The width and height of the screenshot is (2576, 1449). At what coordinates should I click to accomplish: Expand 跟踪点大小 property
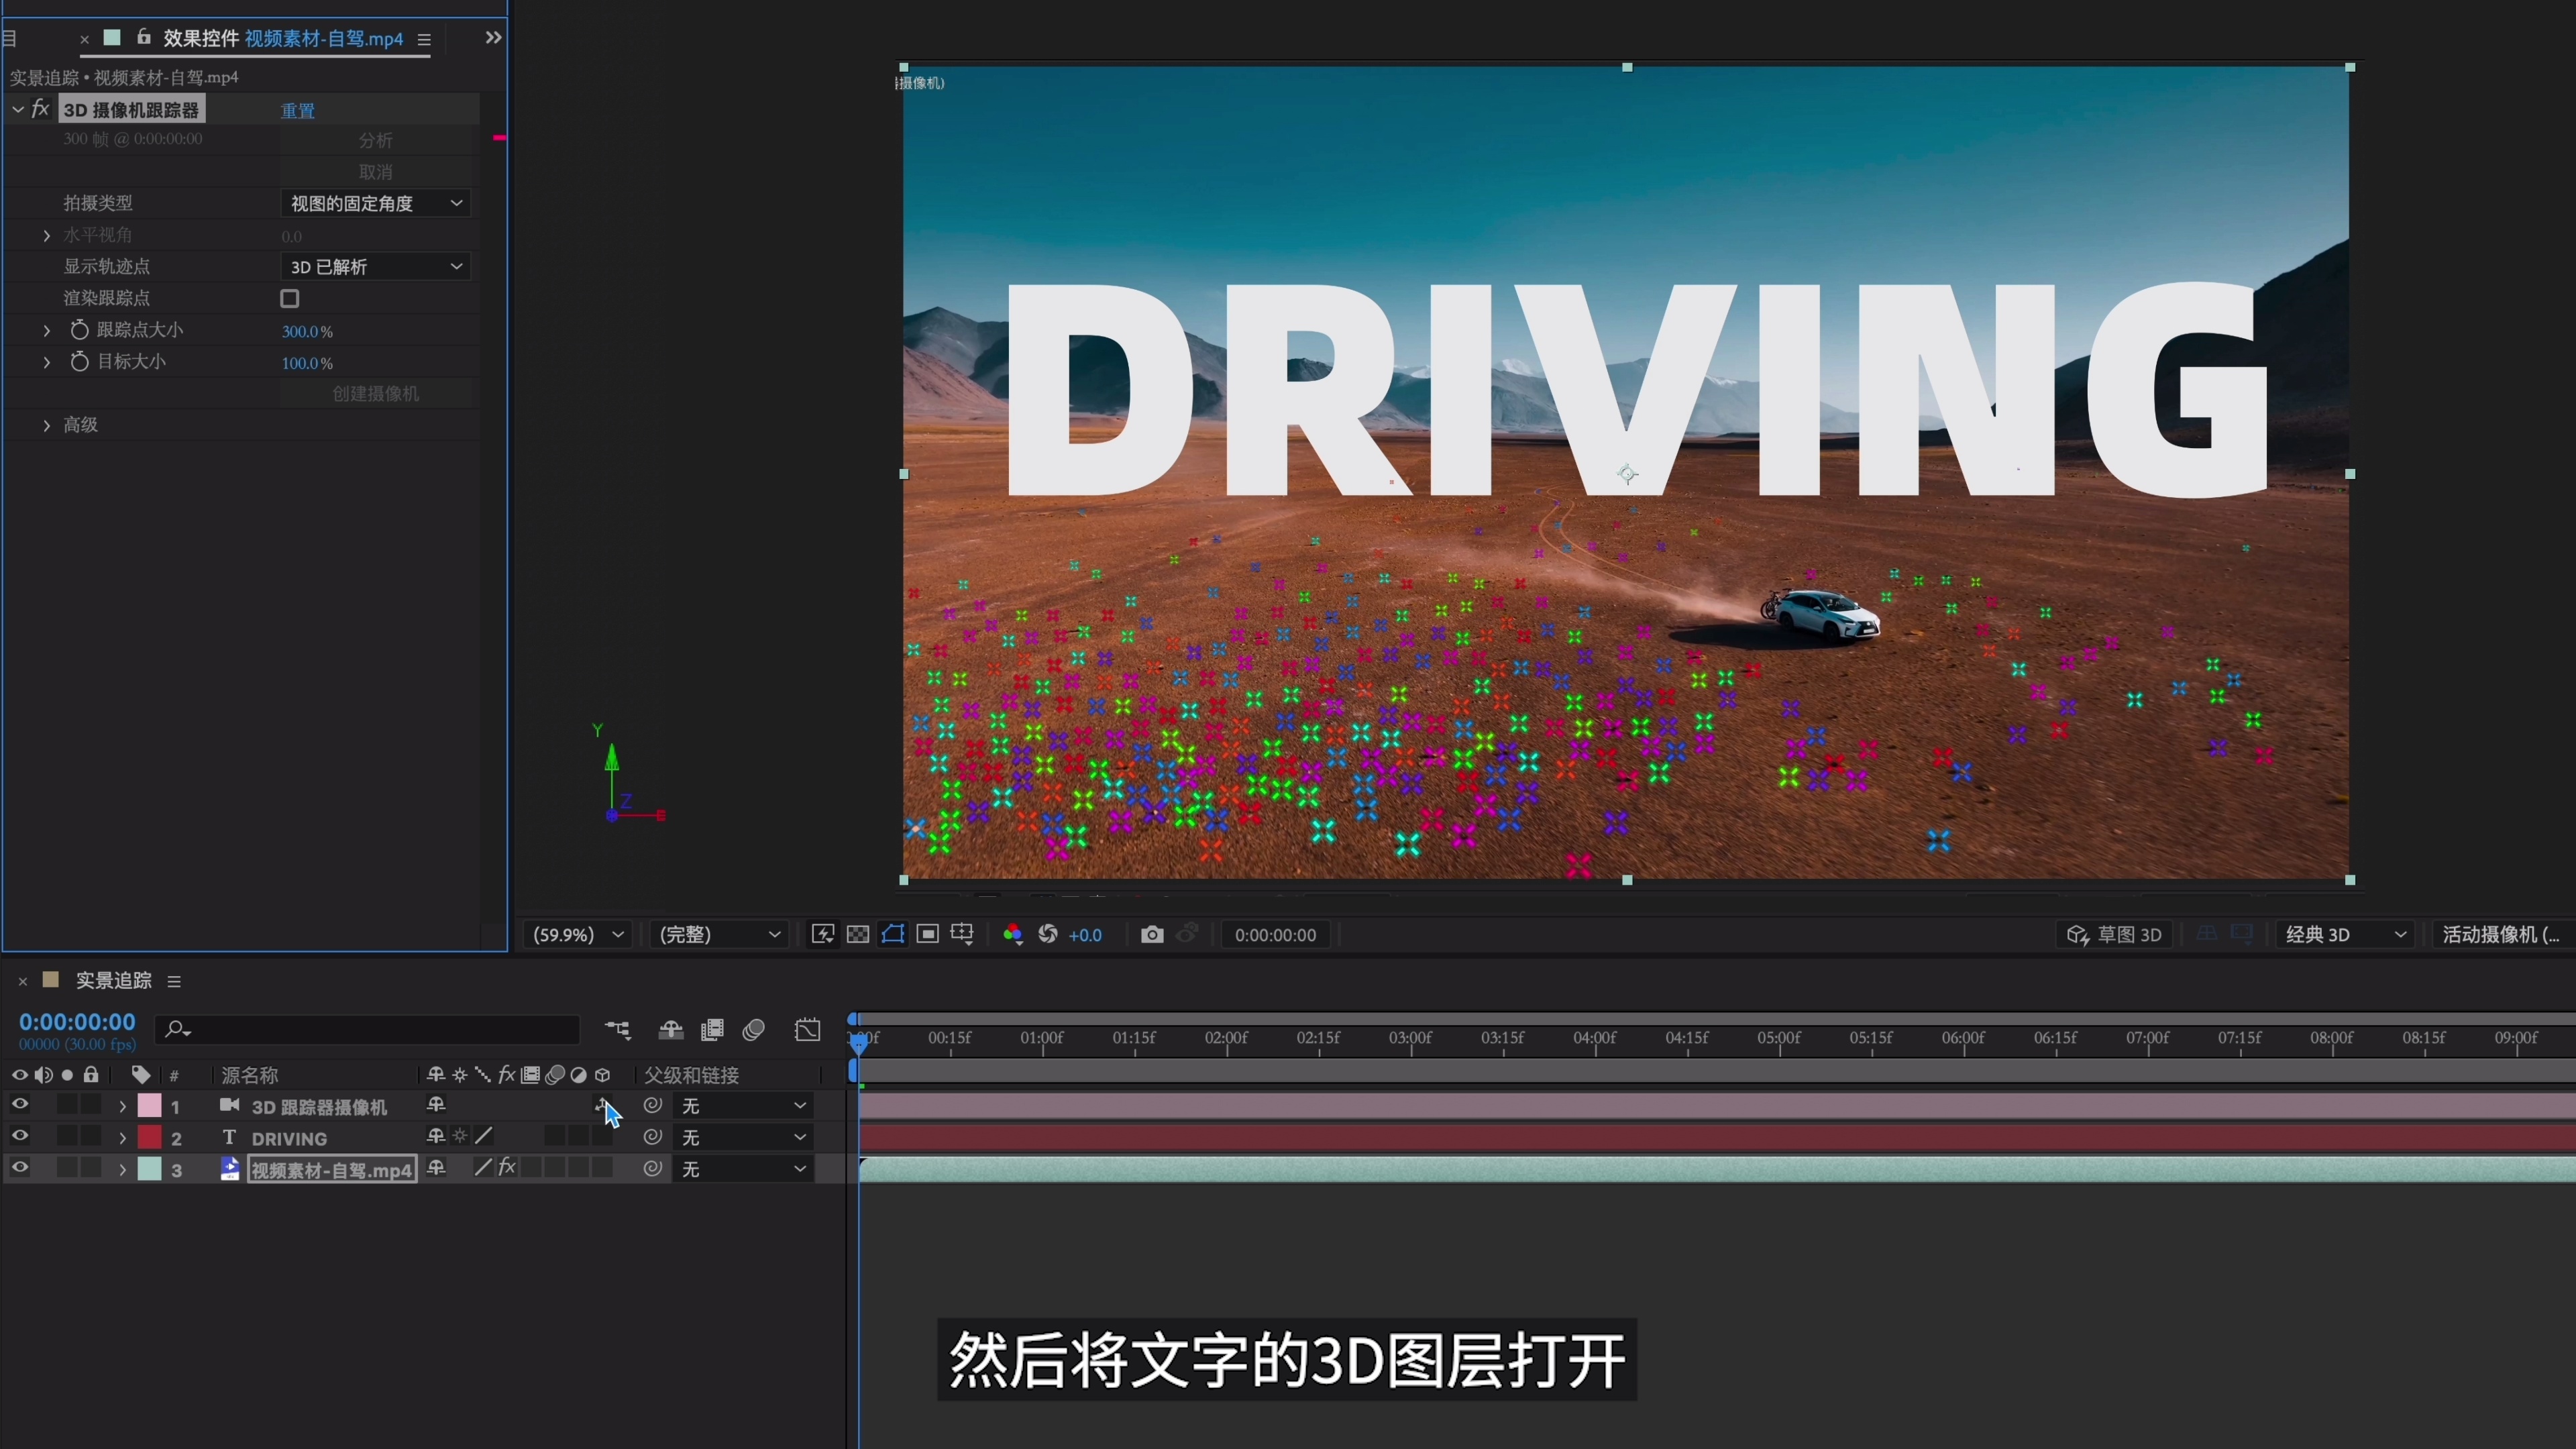click(46, 330)
